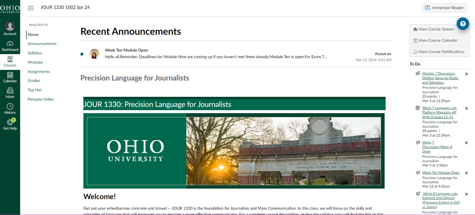Image resolution: width=475 pixels, height=215 pixels.
Task: Dismiss Module 7 Discussion to-do item
Action: [466, 74]
